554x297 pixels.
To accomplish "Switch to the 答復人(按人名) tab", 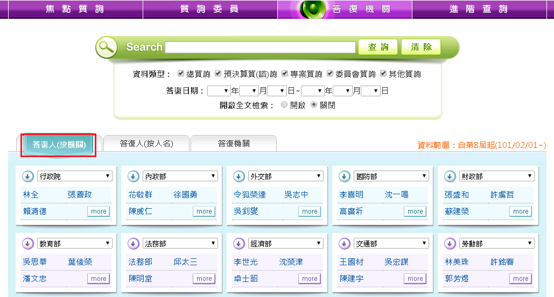I will pos(146,144).
